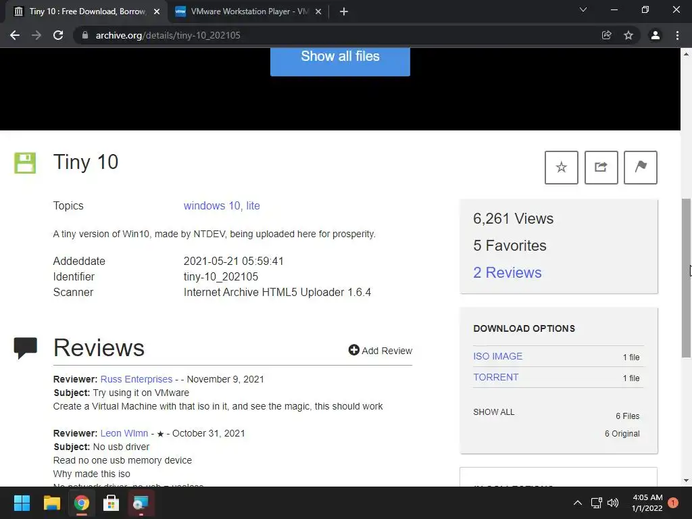
Task: Open the 'lite' topic link
Action: tap(253, 205)
